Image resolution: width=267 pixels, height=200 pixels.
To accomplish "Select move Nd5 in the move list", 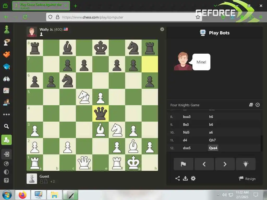I will click(186, 132).
